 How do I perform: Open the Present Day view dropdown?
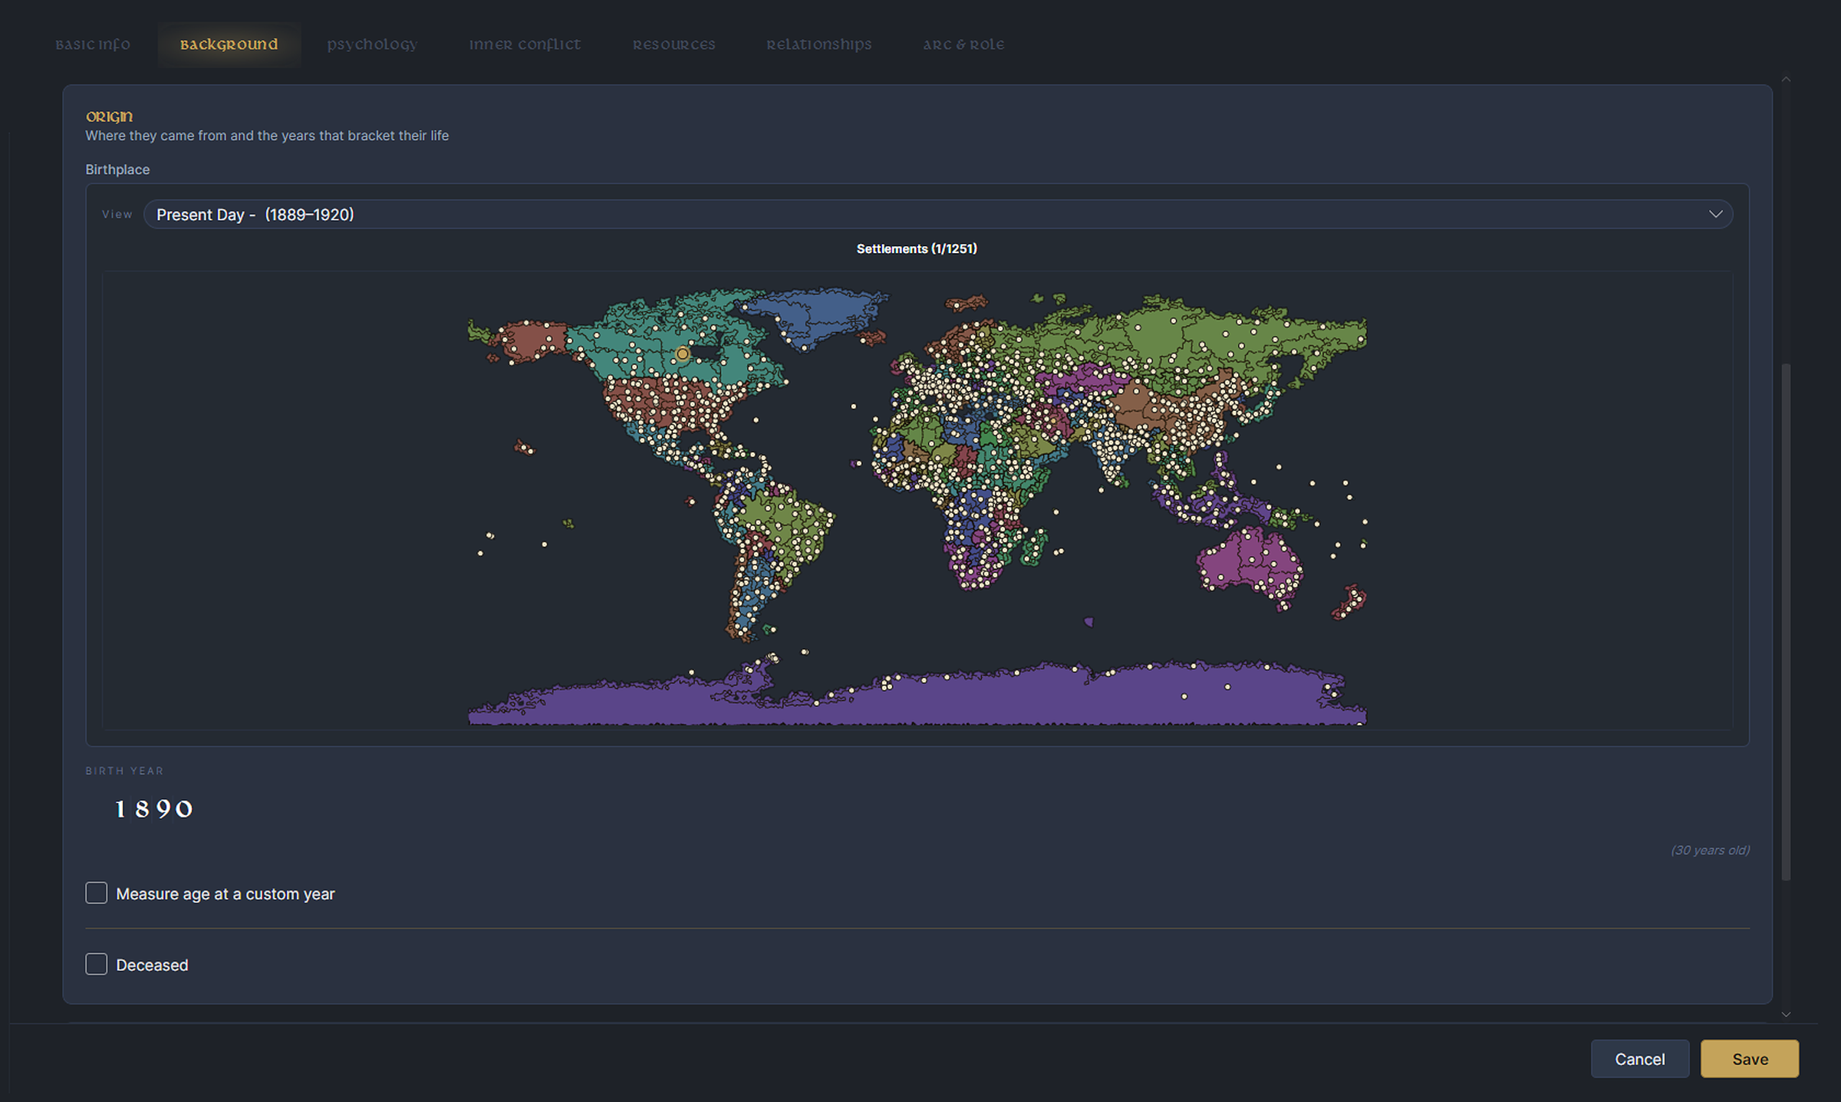click(937, 214)
